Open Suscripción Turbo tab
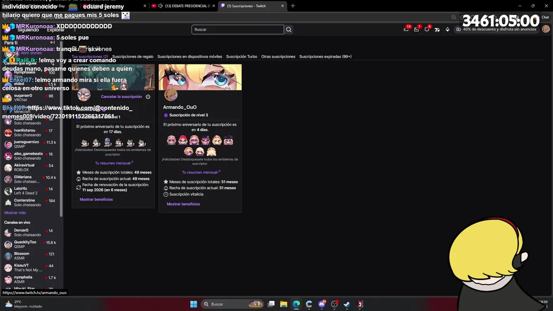This screenshot has height=311, width=553. tap(242, 57)
